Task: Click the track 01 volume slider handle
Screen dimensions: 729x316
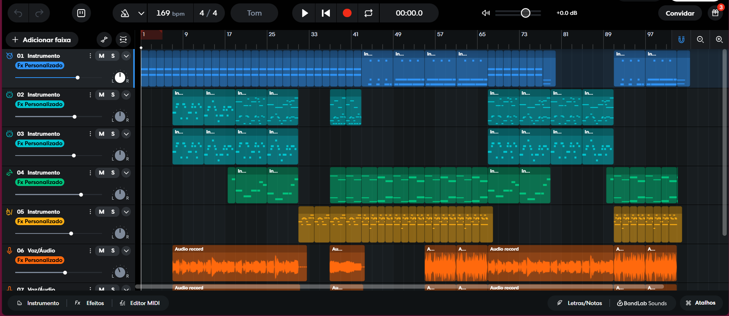Action: (78, 78)
